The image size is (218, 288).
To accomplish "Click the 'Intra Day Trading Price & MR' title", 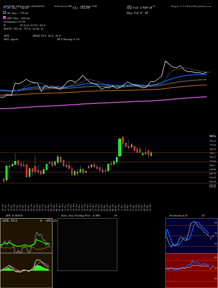I will click(80, 216).
